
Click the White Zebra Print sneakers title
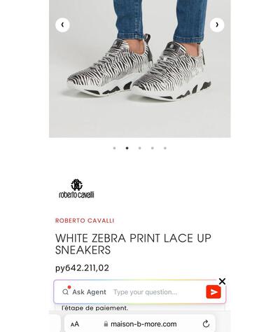[133, 244]
